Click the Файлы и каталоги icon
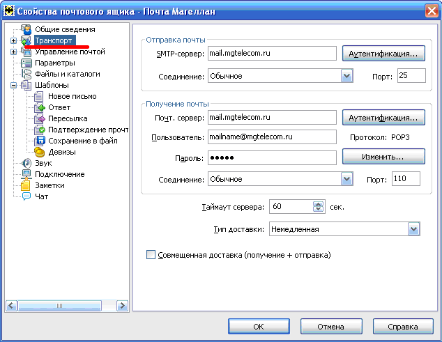 26,74
